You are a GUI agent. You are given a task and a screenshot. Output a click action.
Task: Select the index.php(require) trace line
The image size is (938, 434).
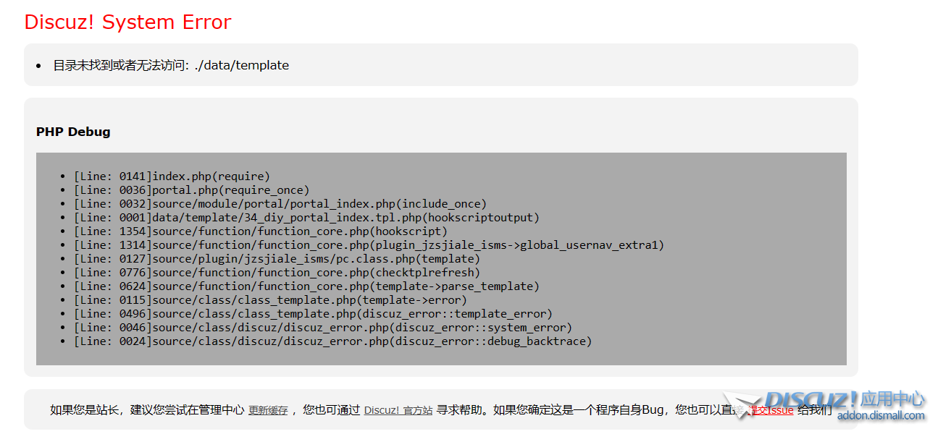click(x=172, y=176)
